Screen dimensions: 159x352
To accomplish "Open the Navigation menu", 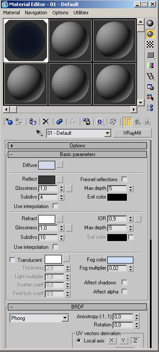I will 36,13.
